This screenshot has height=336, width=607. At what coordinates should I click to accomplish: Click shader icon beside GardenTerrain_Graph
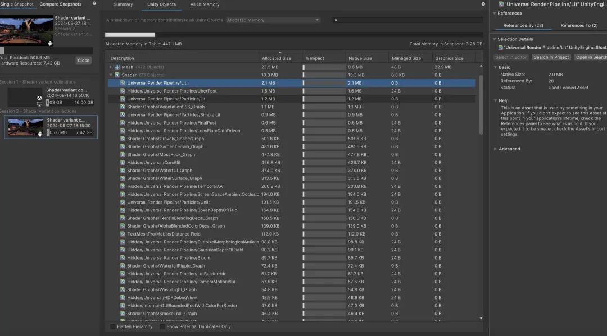[123, 147]
